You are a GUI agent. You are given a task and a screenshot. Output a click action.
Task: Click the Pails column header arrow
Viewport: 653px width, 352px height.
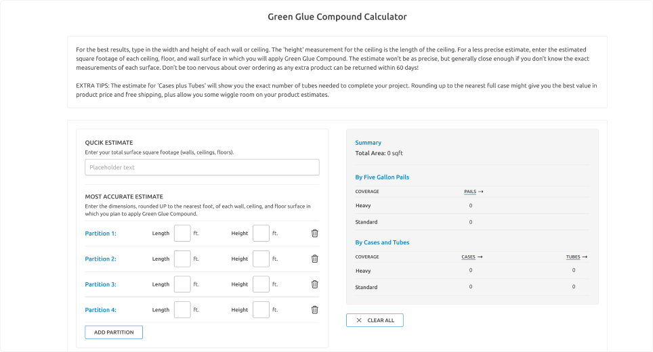tap(480, 192)
